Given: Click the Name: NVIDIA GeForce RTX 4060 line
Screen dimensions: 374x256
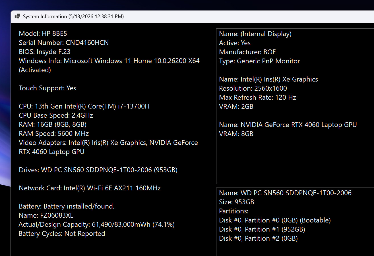Looking at the screenshot, I should (x=288, y=125).
